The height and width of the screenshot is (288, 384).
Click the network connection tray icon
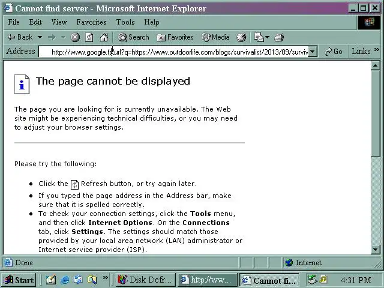point(312,279)
